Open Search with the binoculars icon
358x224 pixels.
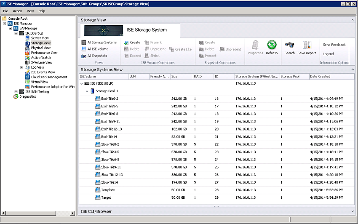pyautogui.click(x=289, y=45)
